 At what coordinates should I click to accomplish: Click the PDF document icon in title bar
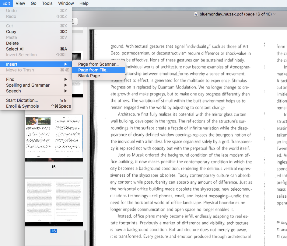196,14
